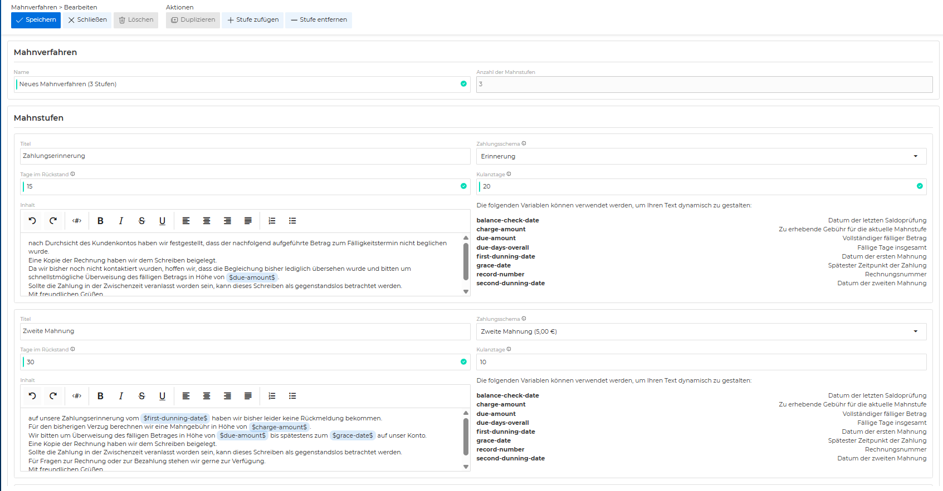Screen dimensions: 943x491
Task: Click info icon beside first Zahlungsschema label
Action: click(524, 143)
